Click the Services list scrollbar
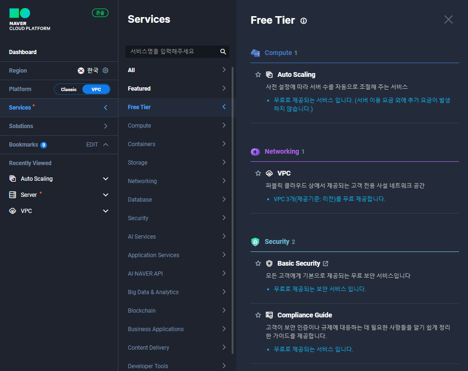Screen dimensions: 468x371 point(233,211)
